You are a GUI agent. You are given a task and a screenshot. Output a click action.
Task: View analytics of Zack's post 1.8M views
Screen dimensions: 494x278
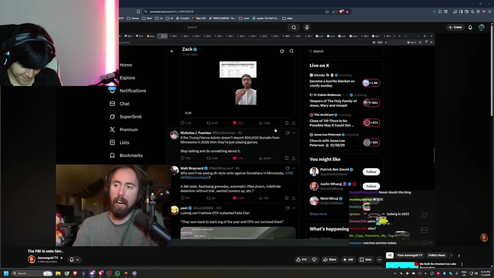click(x=264, y=123)
